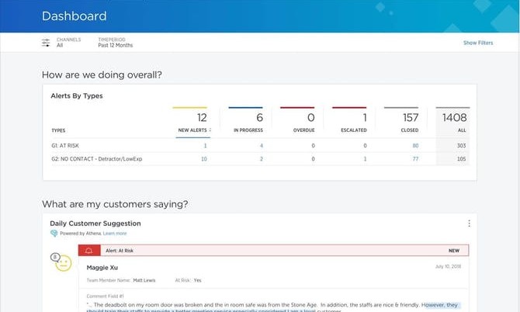Select the In Progress column header
The height and width of the screenshot is (312, 520).
pyautogui.click(x=248, y=130)
